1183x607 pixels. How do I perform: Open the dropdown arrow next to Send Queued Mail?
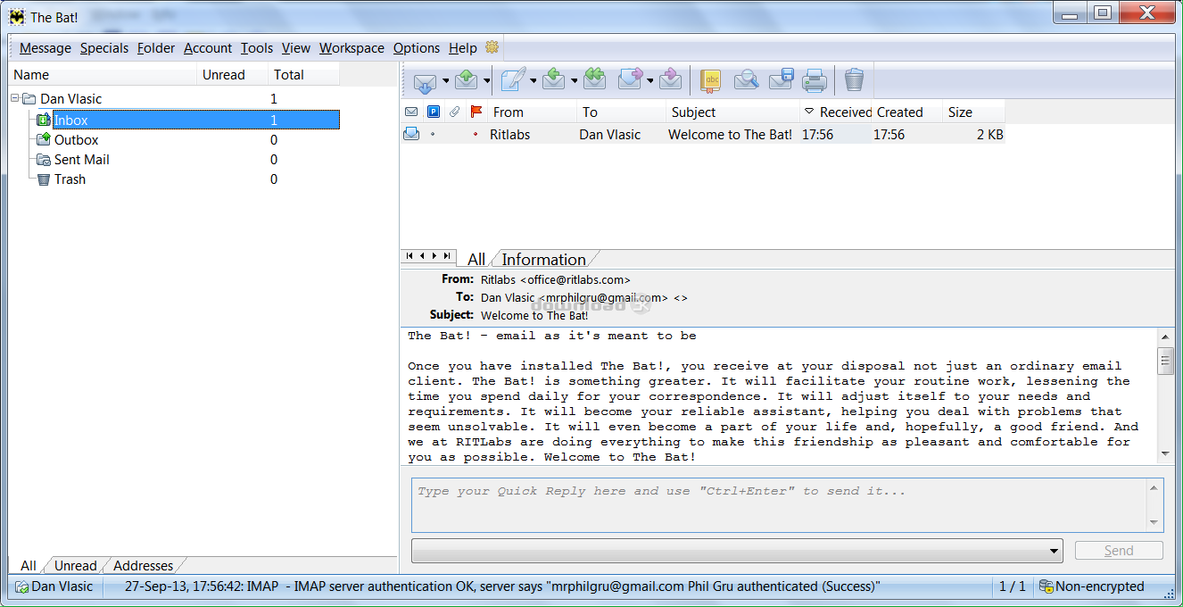pyautogui.click(x=487, y=81)
